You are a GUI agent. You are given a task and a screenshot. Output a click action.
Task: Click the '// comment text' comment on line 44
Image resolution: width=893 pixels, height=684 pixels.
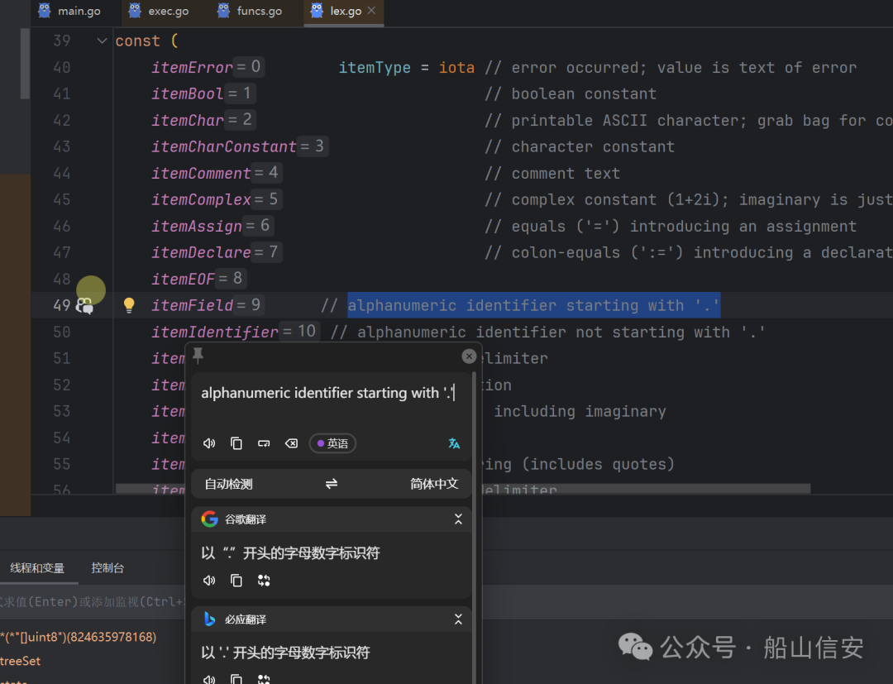(552, 174)
